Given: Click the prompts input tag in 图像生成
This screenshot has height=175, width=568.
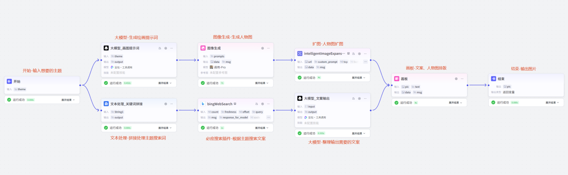Looking at the screenshot, I should click(x=217, y=56).
